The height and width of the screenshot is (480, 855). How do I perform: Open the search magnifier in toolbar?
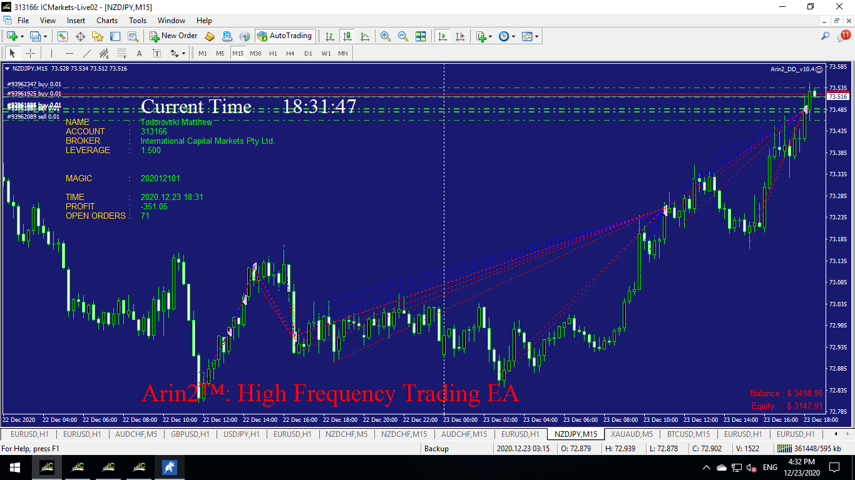[x=826, y=36]
